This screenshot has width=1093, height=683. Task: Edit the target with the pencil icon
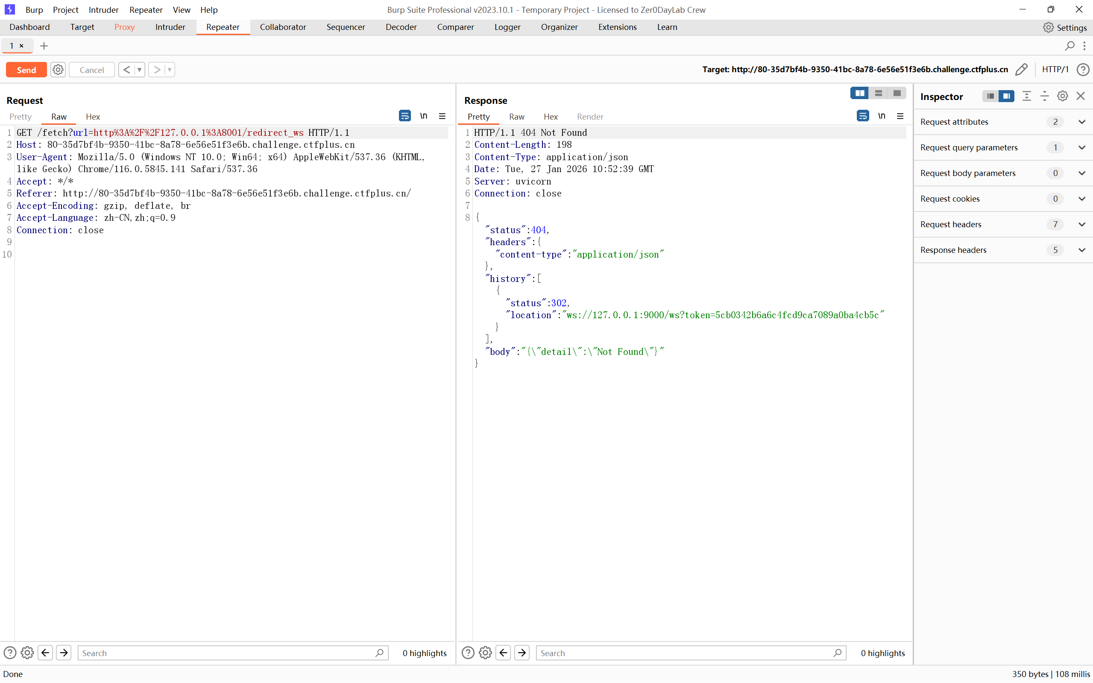(1022, 69)
